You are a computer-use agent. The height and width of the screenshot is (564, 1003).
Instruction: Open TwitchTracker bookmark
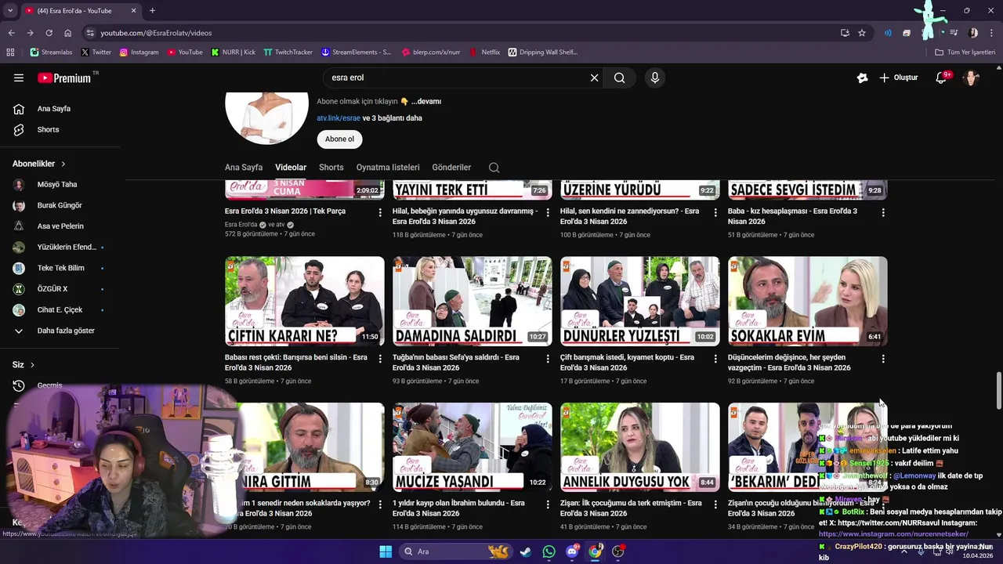[x=288, y=52]
